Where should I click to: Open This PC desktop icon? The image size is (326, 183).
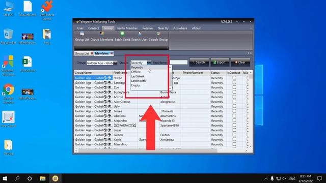click(9, 9)
